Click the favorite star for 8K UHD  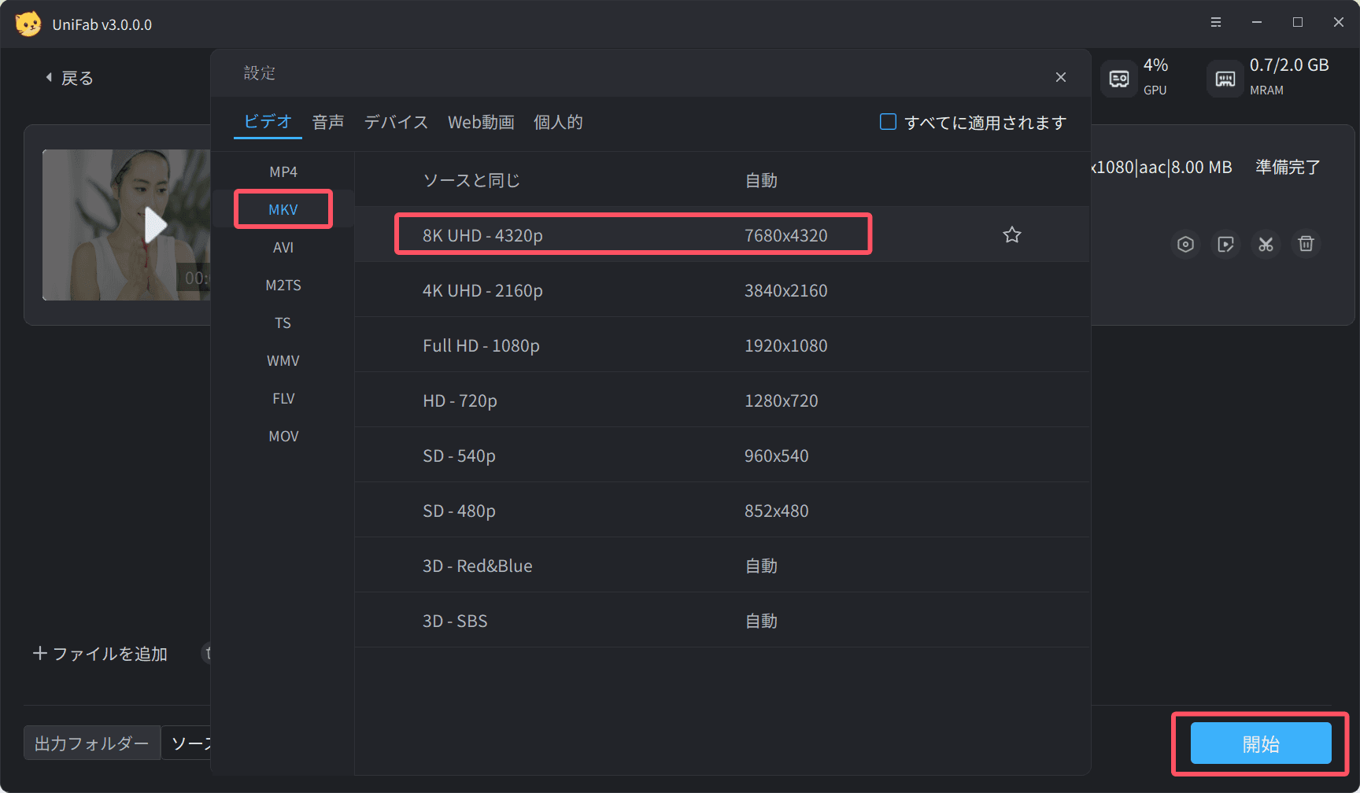pos(1011,235)
